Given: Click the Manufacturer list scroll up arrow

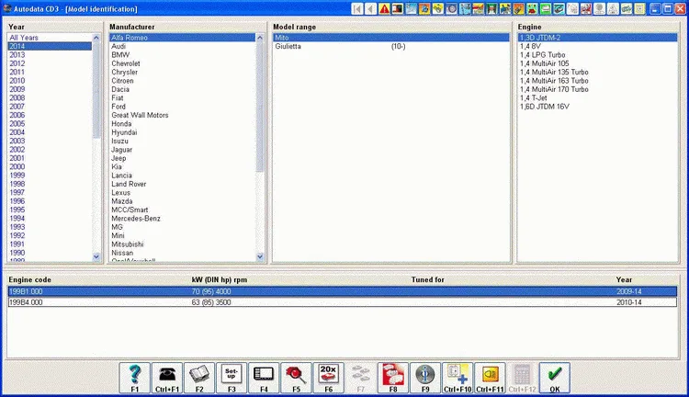Looking at the screenshot, I should (260, 38).
